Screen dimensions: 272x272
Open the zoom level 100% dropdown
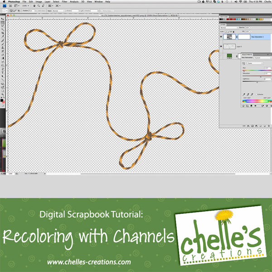(25, 6)
